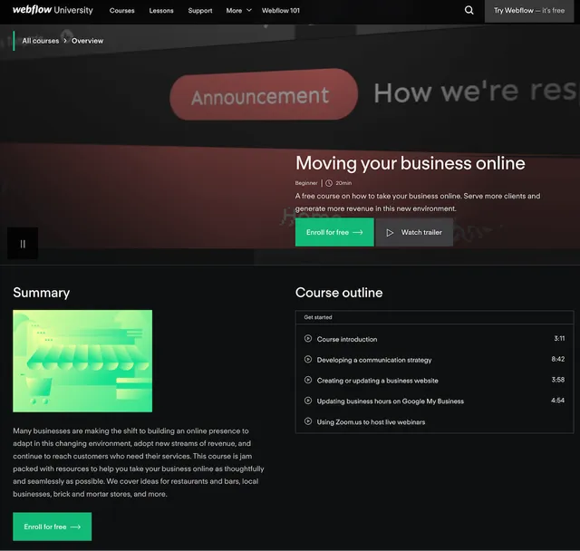Click play icon for Creating or updating a business website
This screenshot has width=580, height=551.
pyautogui.click(x=308, y=380)
